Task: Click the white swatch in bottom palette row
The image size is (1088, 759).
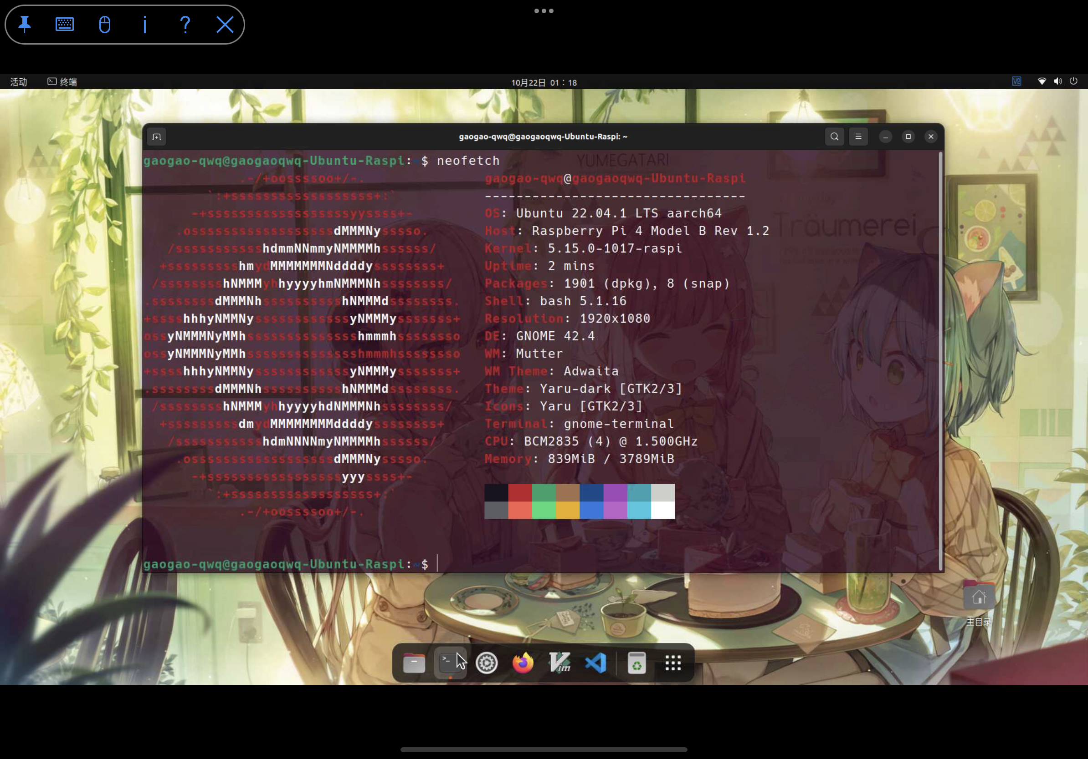Action: (662, 510)
